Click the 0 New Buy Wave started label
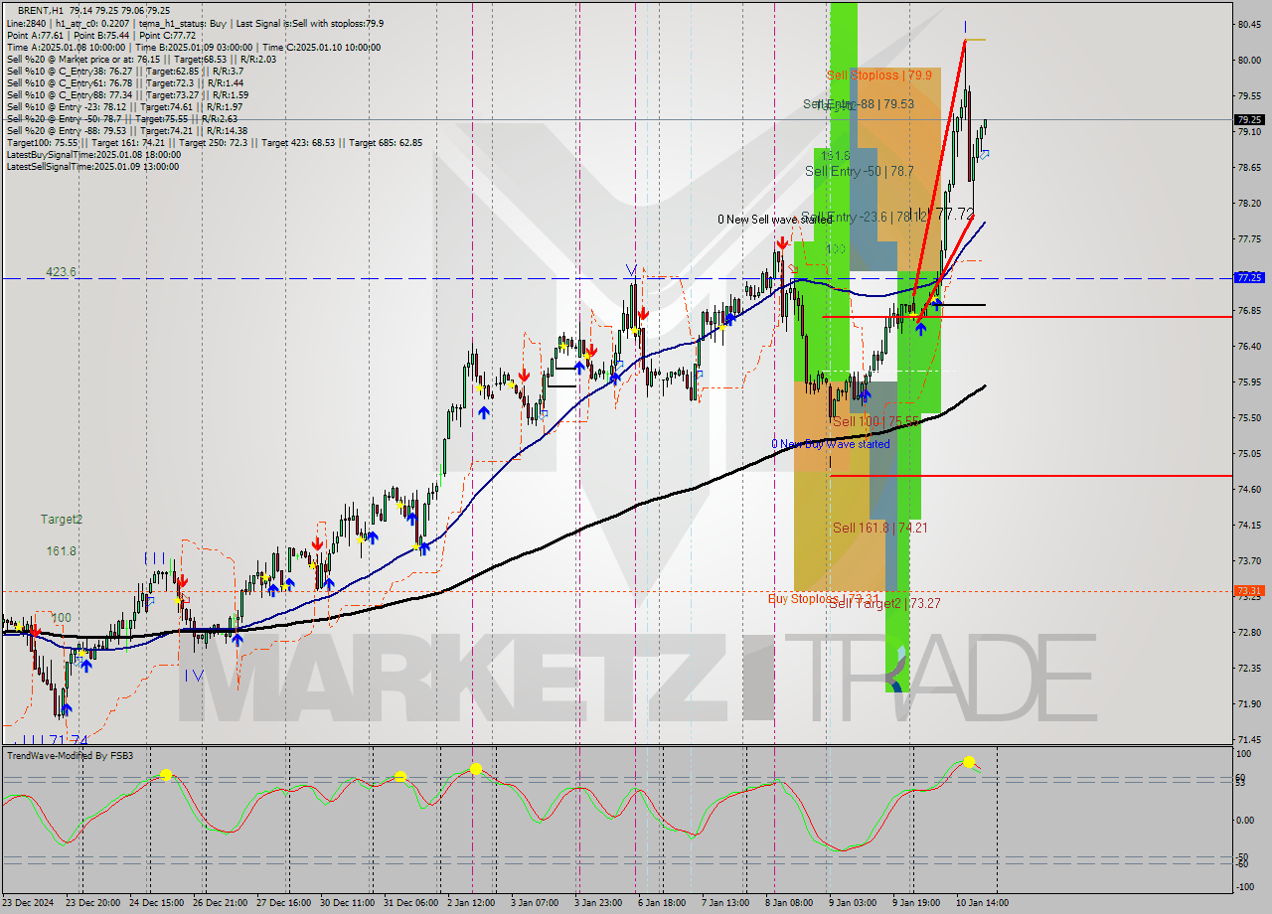The height and width of the screenshot is (914, 1272). pos(831,444)
